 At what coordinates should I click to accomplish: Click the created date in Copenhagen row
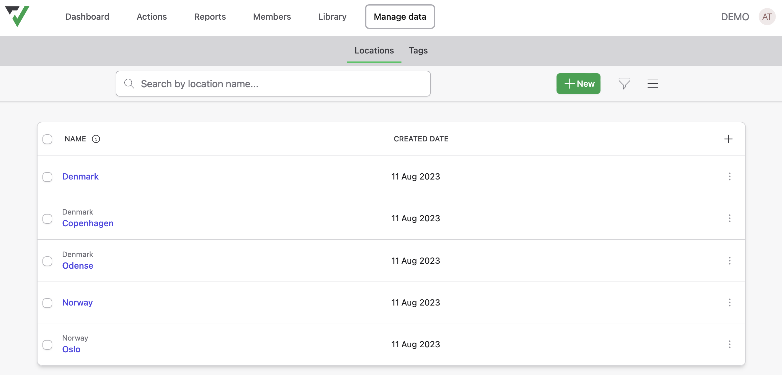pos(416,218)
